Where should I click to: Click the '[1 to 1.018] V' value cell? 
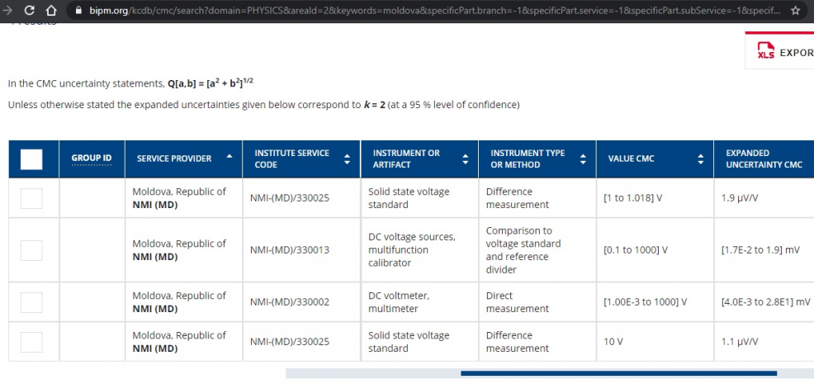655,198
